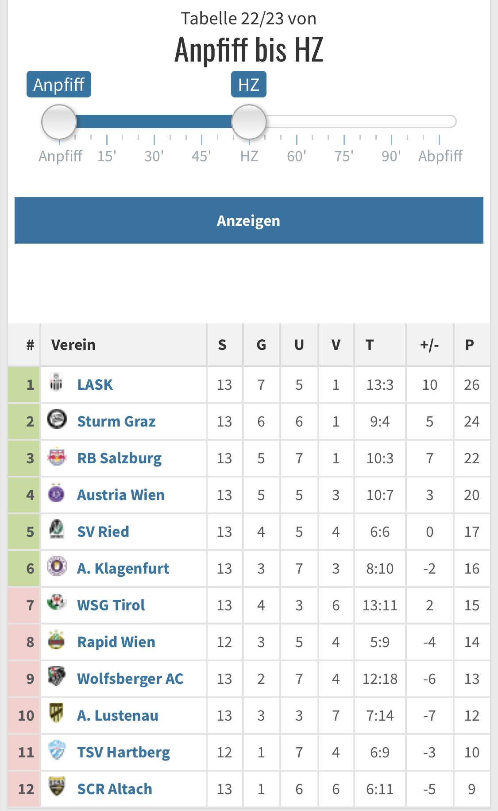Click the +/- goal difference column header
498x811 pixels.
click(429, 345)
